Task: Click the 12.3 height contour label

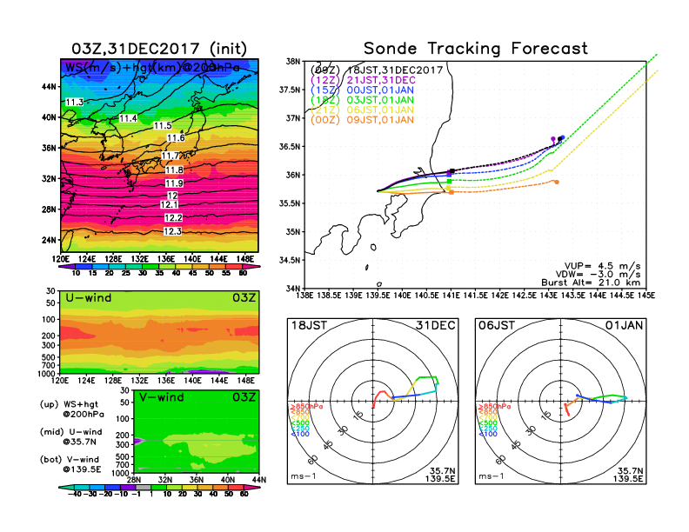Action: point(172,231)
